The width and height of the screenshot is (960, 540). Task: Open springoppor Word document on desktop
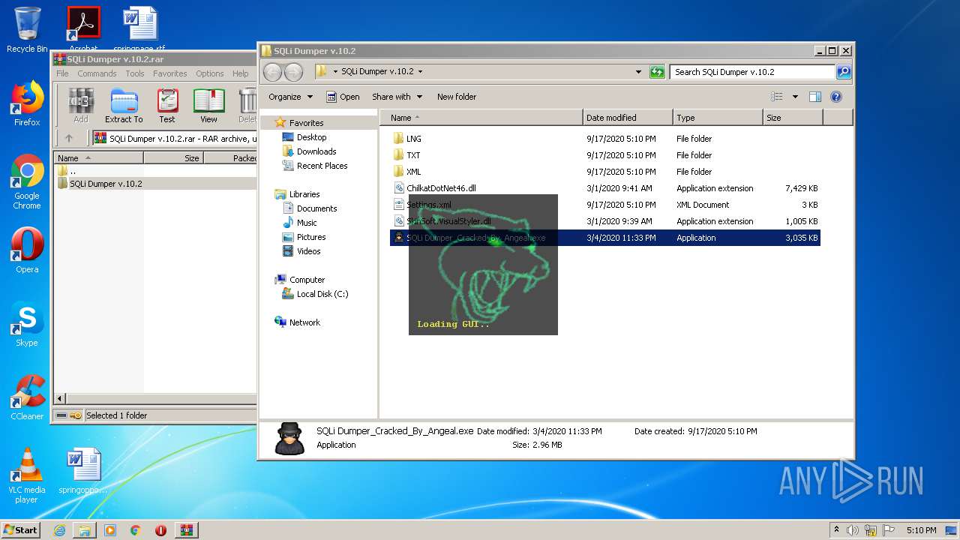[x=82, y=472]
